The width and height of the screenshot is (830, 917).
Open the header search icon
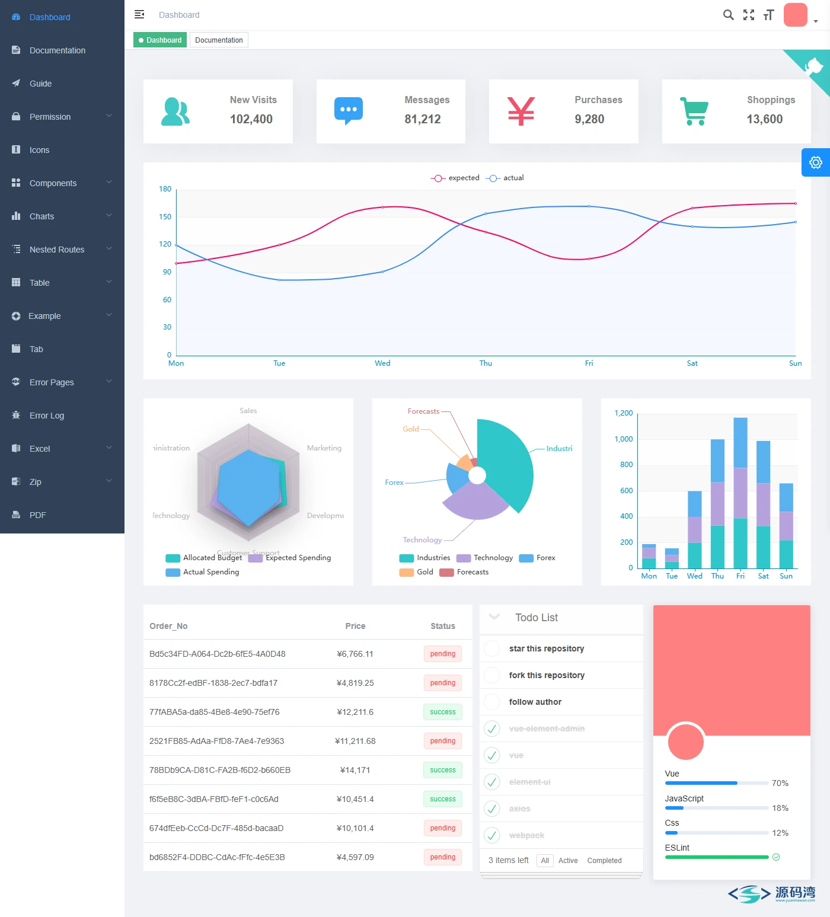pos(729,15)
